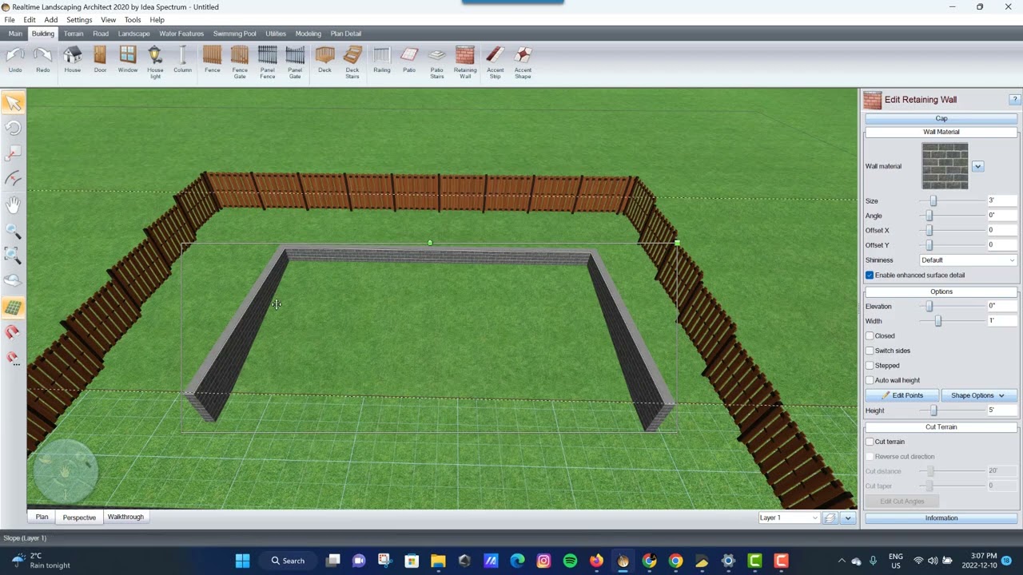Screen dimensions: 1023x575
Task: Click the Undo toolbar icon
Action: 15,61
